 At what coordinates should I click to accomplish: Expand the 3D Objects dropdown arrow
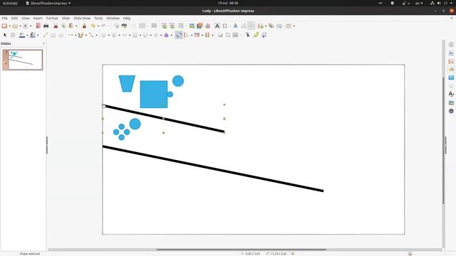(171, 36)
